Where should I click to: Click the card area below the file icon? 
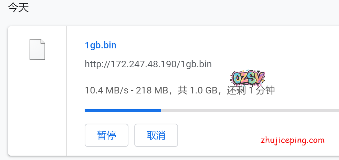[37, 108]
